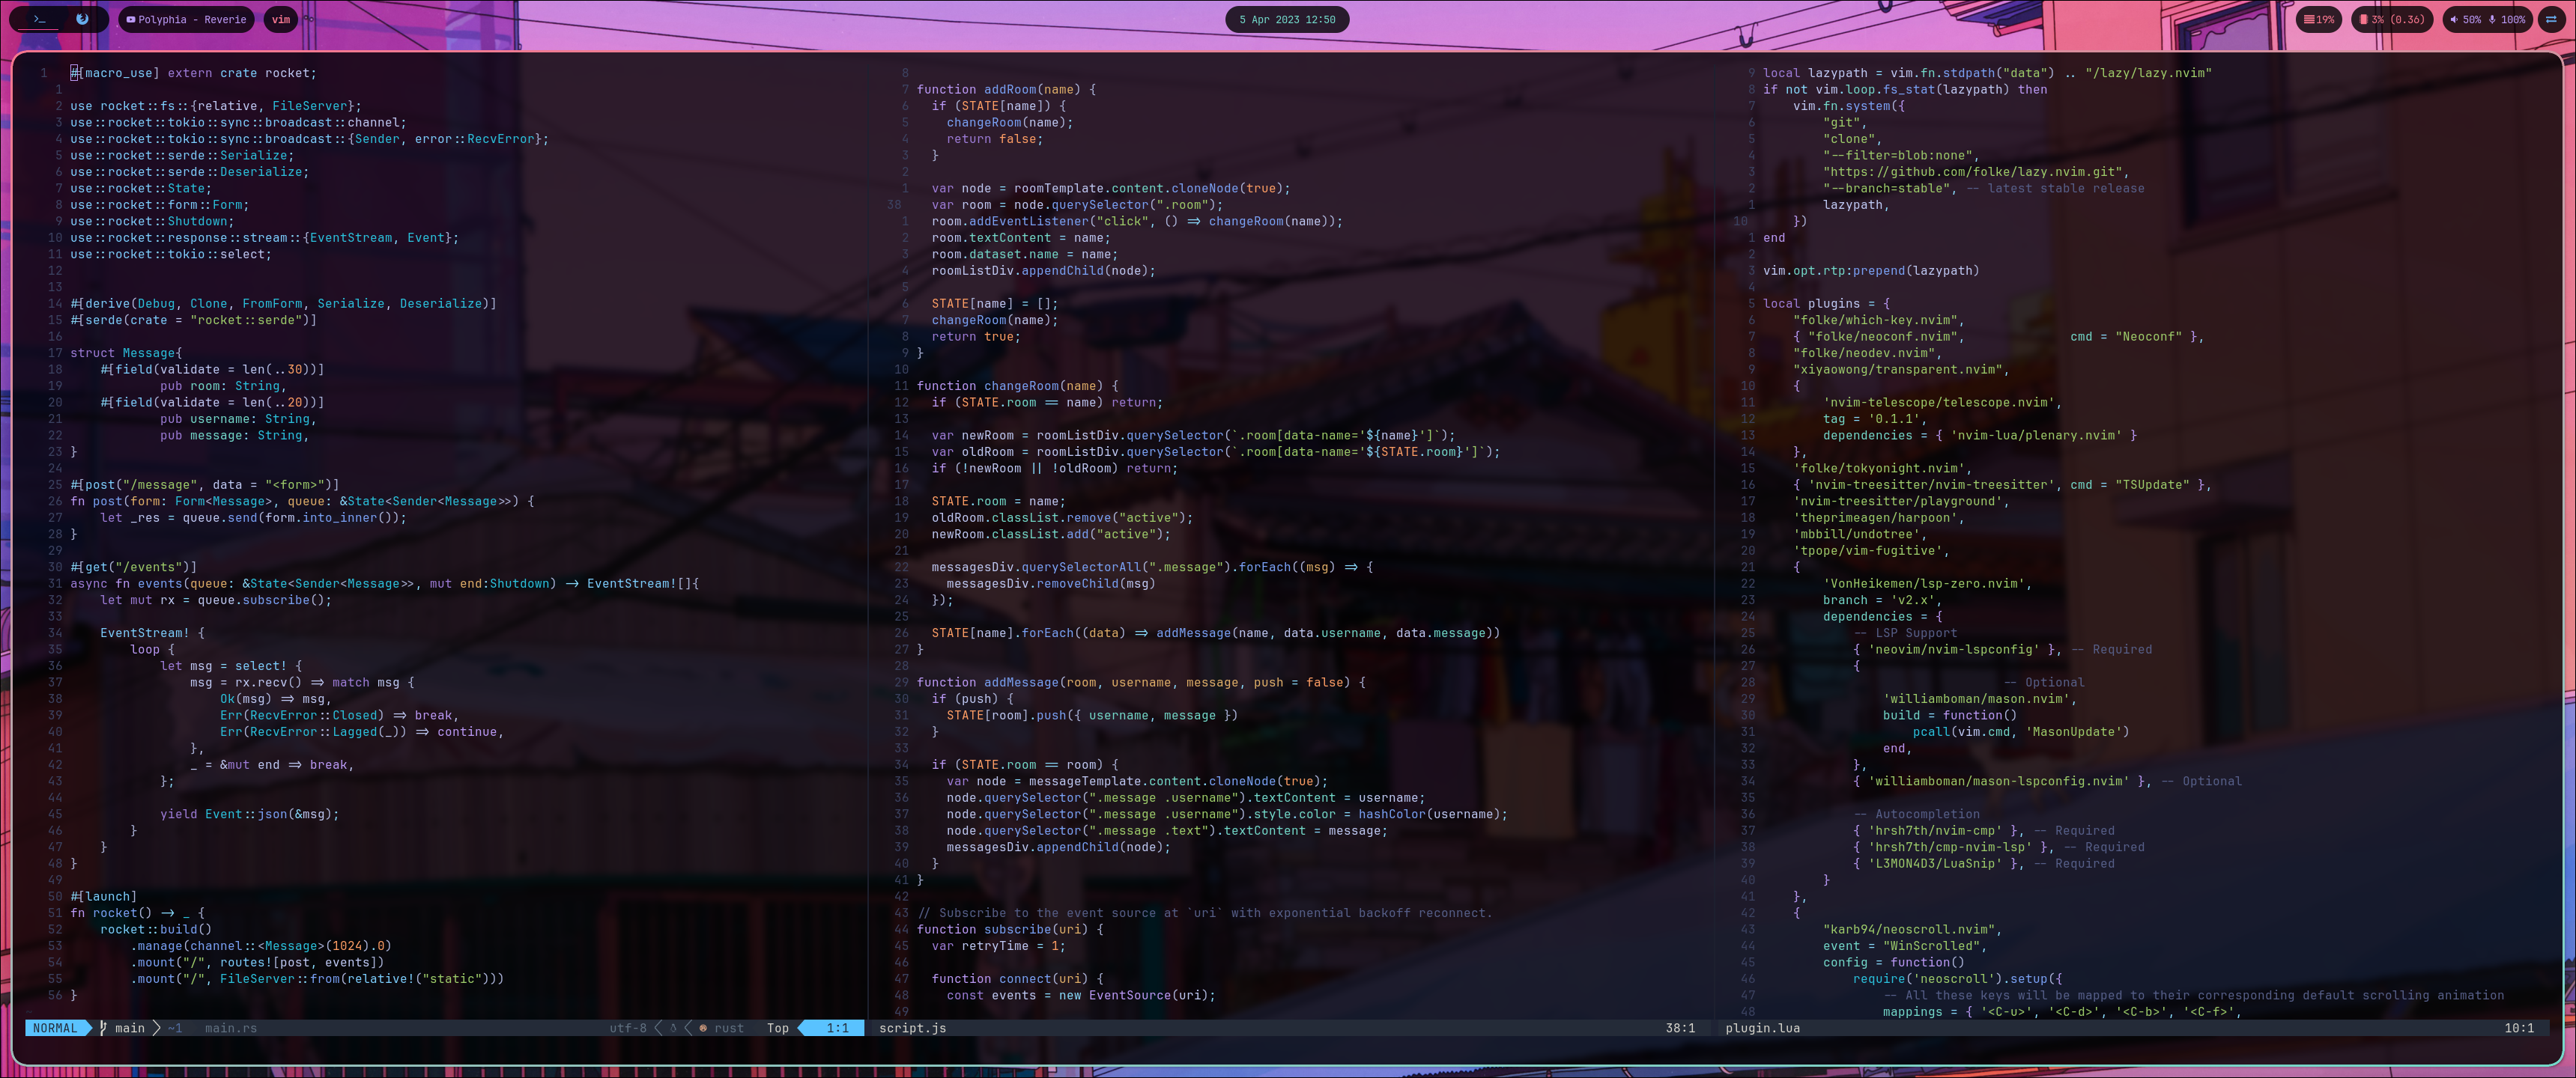Viewport: 2576px width, 1078px height.
Task: Click the main.rs filename in statusline
Action: coord(230,1027)
